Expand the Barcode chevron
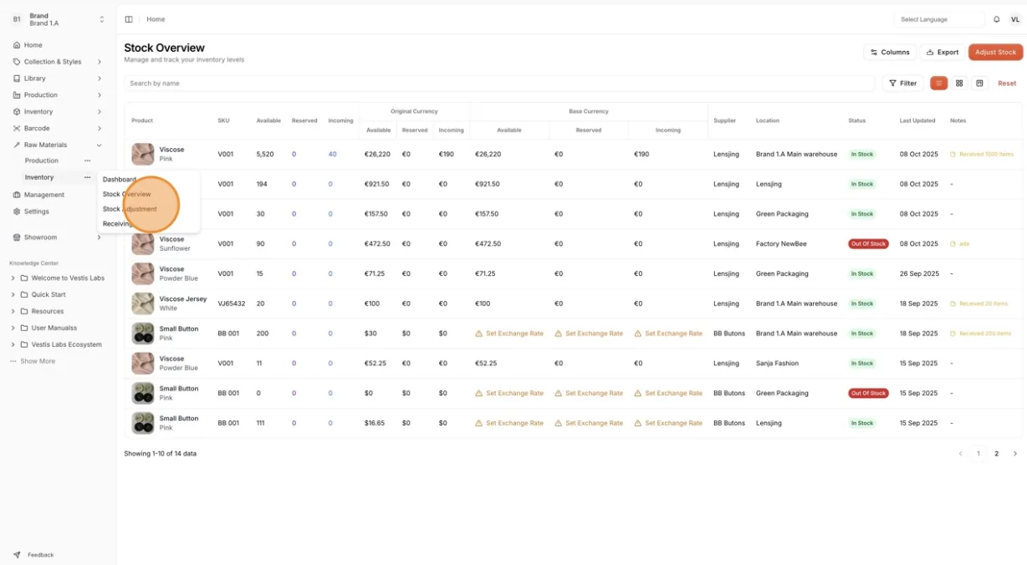1027x565 pixels. coord(99,129)
